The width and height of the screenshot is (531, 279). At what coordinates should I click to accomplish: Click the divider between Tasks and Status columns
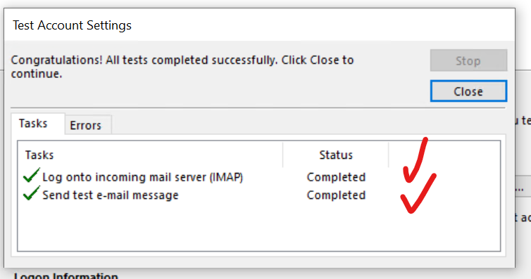point(283,155)
